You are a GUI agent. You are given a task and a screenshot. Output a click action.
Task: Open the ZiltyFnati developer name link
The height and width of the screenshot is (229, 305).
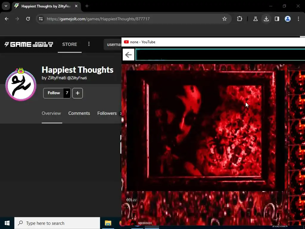click(57, 78)
